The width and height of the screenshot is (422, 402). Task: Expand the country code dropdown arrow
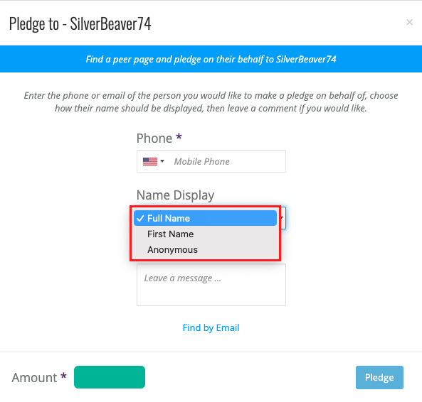162,161
